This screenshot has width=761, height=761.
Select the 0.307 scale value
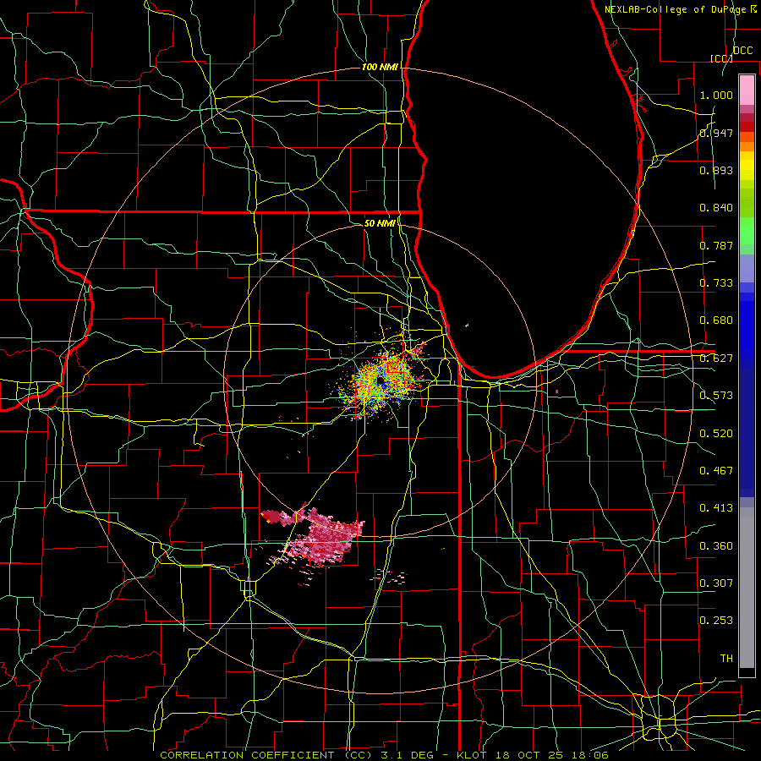click(x=716, y=583)
